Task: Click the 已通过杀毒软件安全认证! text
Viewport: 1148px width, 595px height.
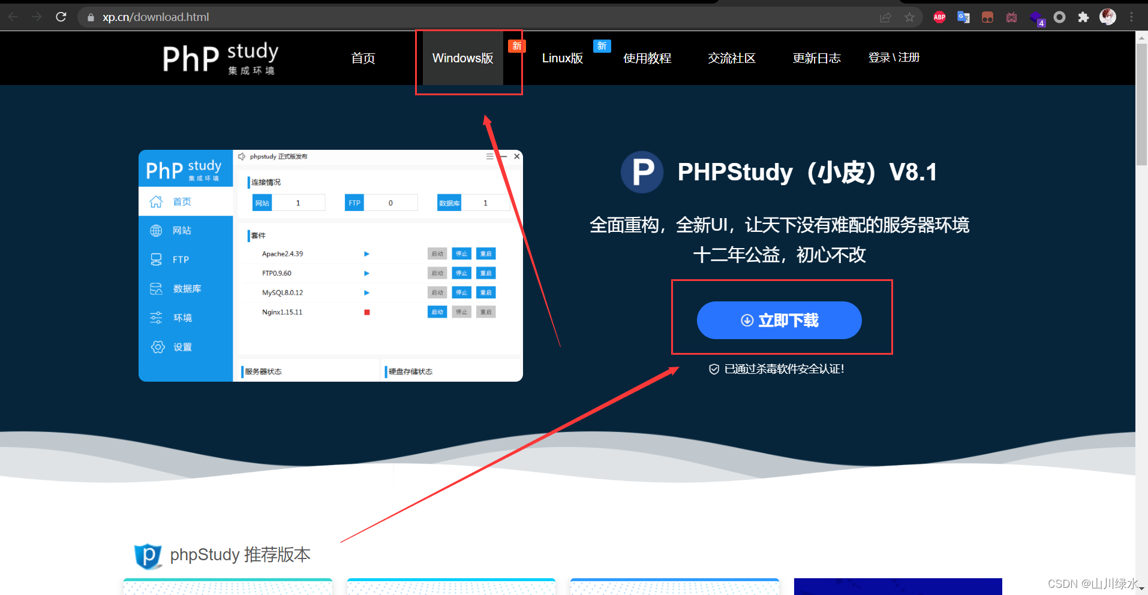Action: [x=785, y=369]
